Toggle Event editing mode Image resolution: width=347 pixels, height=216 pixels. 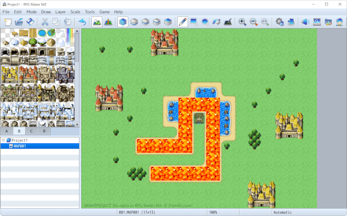(108, 21)
